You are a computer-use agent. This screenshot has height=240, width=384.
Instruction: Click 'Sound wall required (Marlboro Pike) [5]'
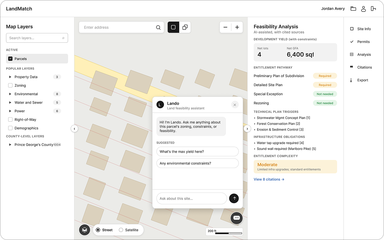coord(286,149)
